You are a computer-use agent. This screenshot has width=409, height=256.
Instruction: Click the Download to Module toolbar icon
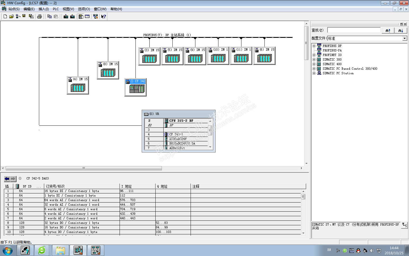pos(66,16)
